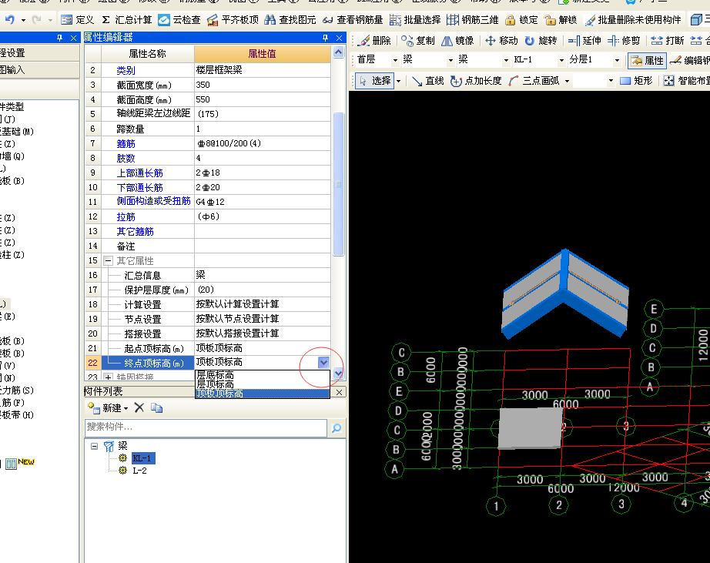
Task: Collapse the 梁 tree node
Action: click(94, 446)
